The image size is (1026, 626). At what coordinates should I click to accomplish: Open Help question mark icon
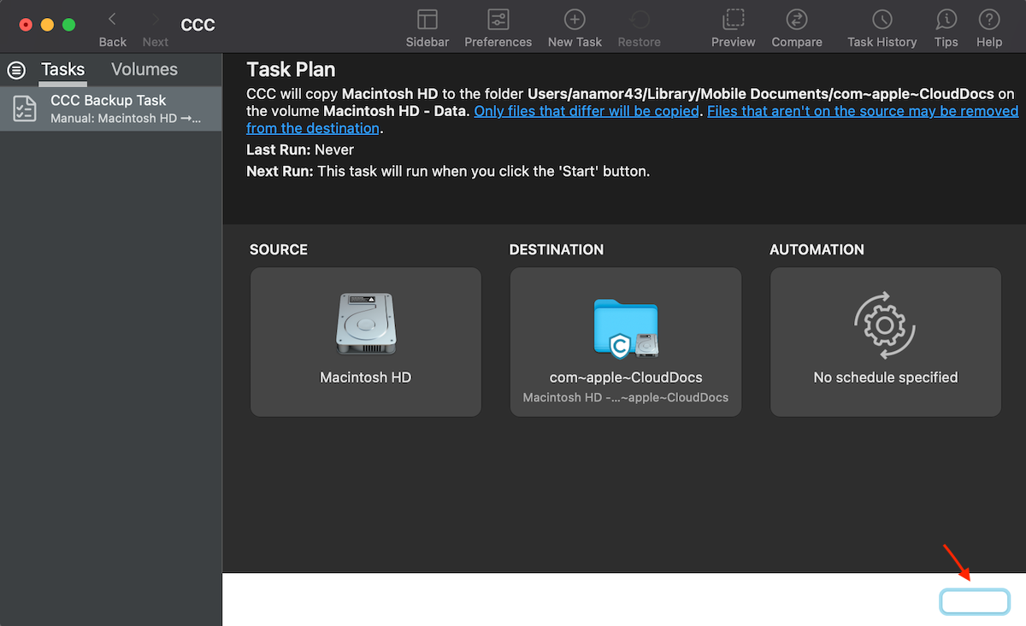(988, 20)
